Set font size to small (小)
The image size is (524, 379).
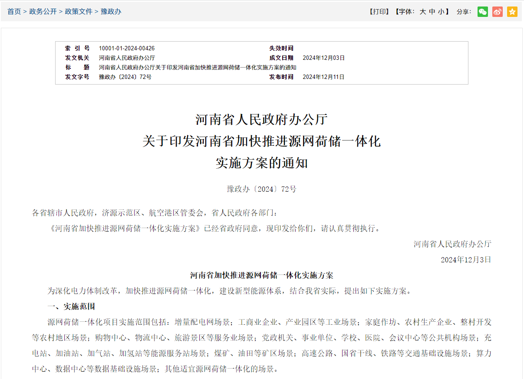(441, 12)
